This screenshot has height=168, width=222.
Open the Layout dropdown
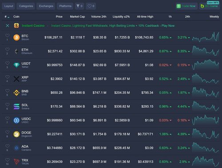(x=8, y=6)
